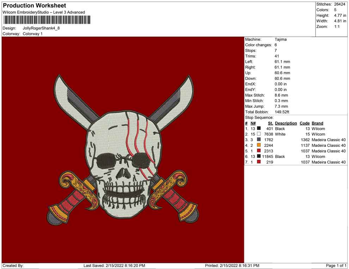The image size is (349, 269).
Task: Select the design name JollyRogerShank4_8
Action: tap(41, 28)
